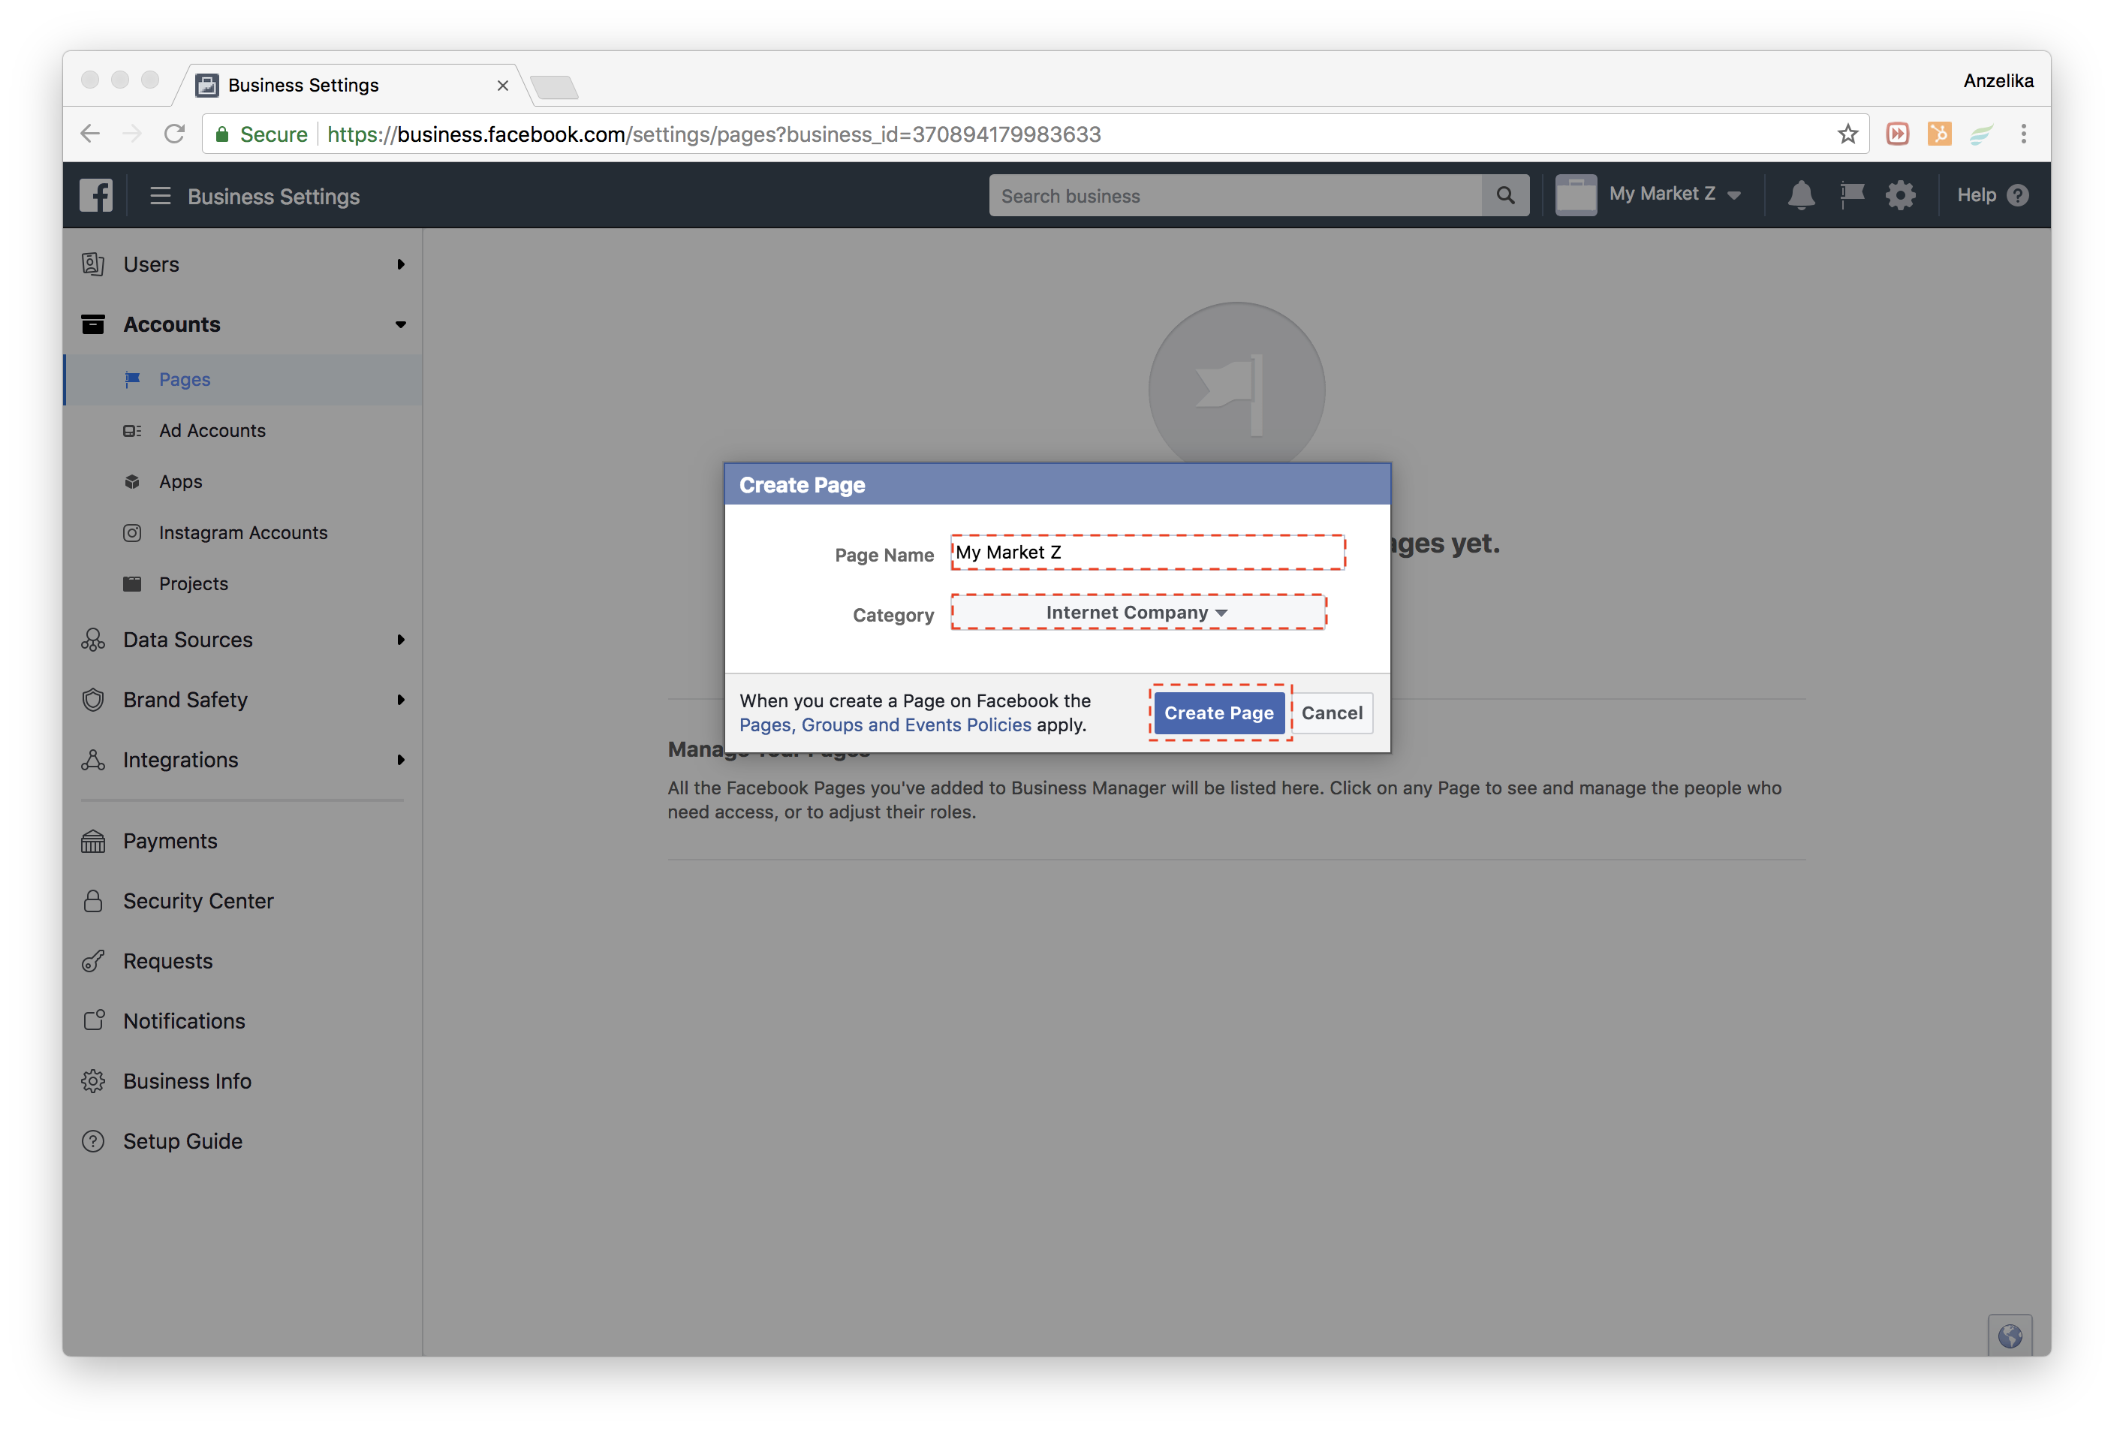Open Setup Guide in the sidebar
The image size is (2114, 1431).
click(243, 1140)
